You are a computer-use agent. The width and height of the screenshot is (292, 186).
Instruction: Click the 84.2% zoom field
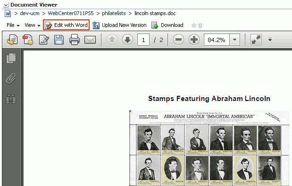[x=217, y=40]
